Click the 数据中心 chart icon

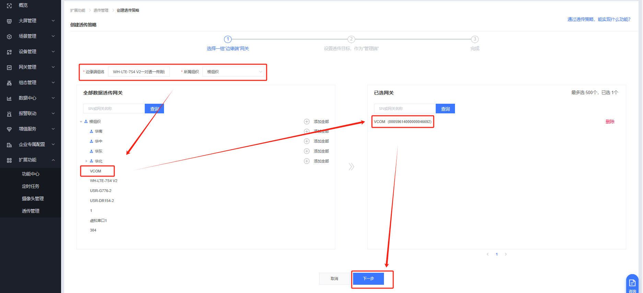click(x=9, y=98)
